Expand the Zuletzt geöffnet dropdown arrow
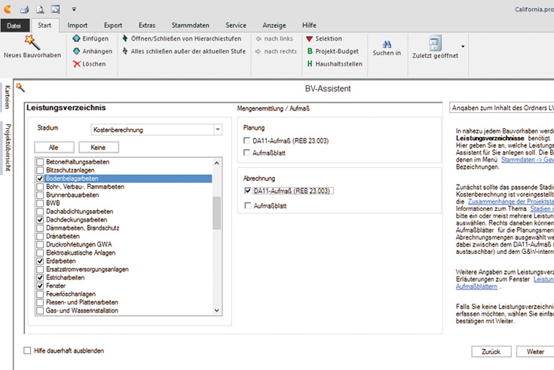Screen dimensions: 554x370 (462, 46)
